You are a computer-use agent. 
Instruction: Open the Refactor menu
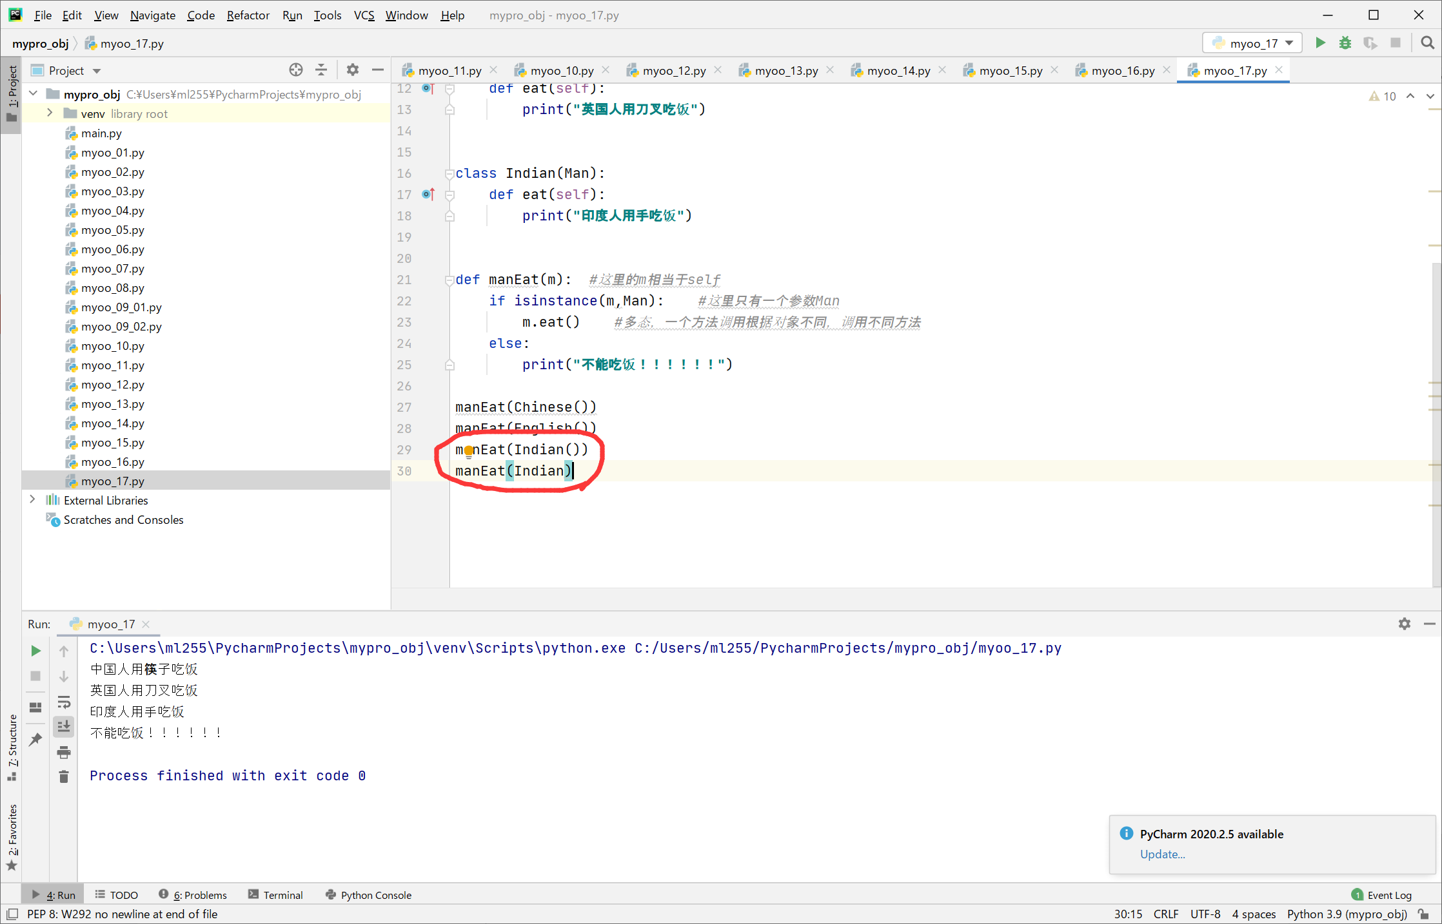[x=248, y=15]
